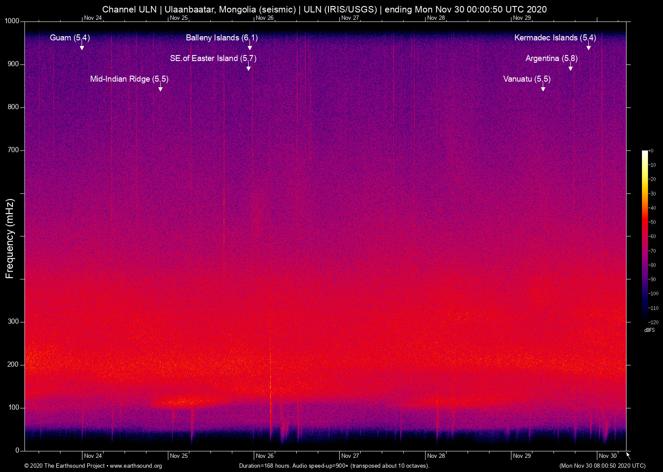Toggle the Guam earthquake annotation label
Viewport: 663px width, 472px height.
(70, 38)
